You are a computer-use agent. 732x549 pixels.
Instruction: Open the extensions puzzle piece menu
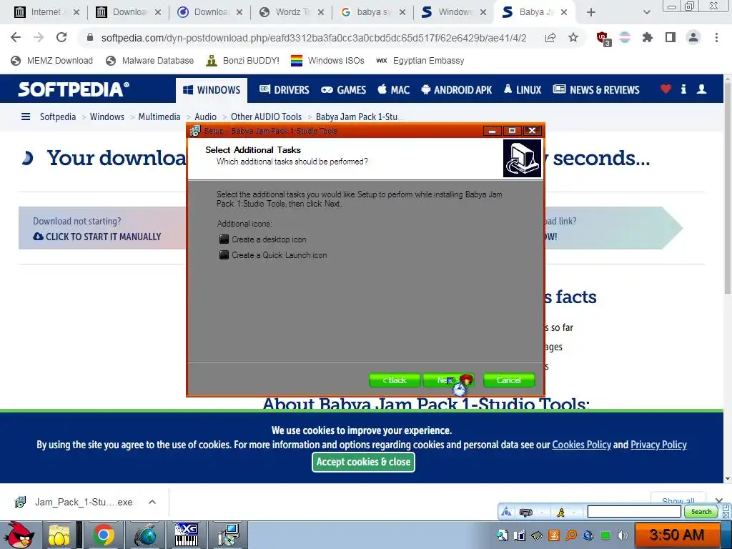coord(648,37)
